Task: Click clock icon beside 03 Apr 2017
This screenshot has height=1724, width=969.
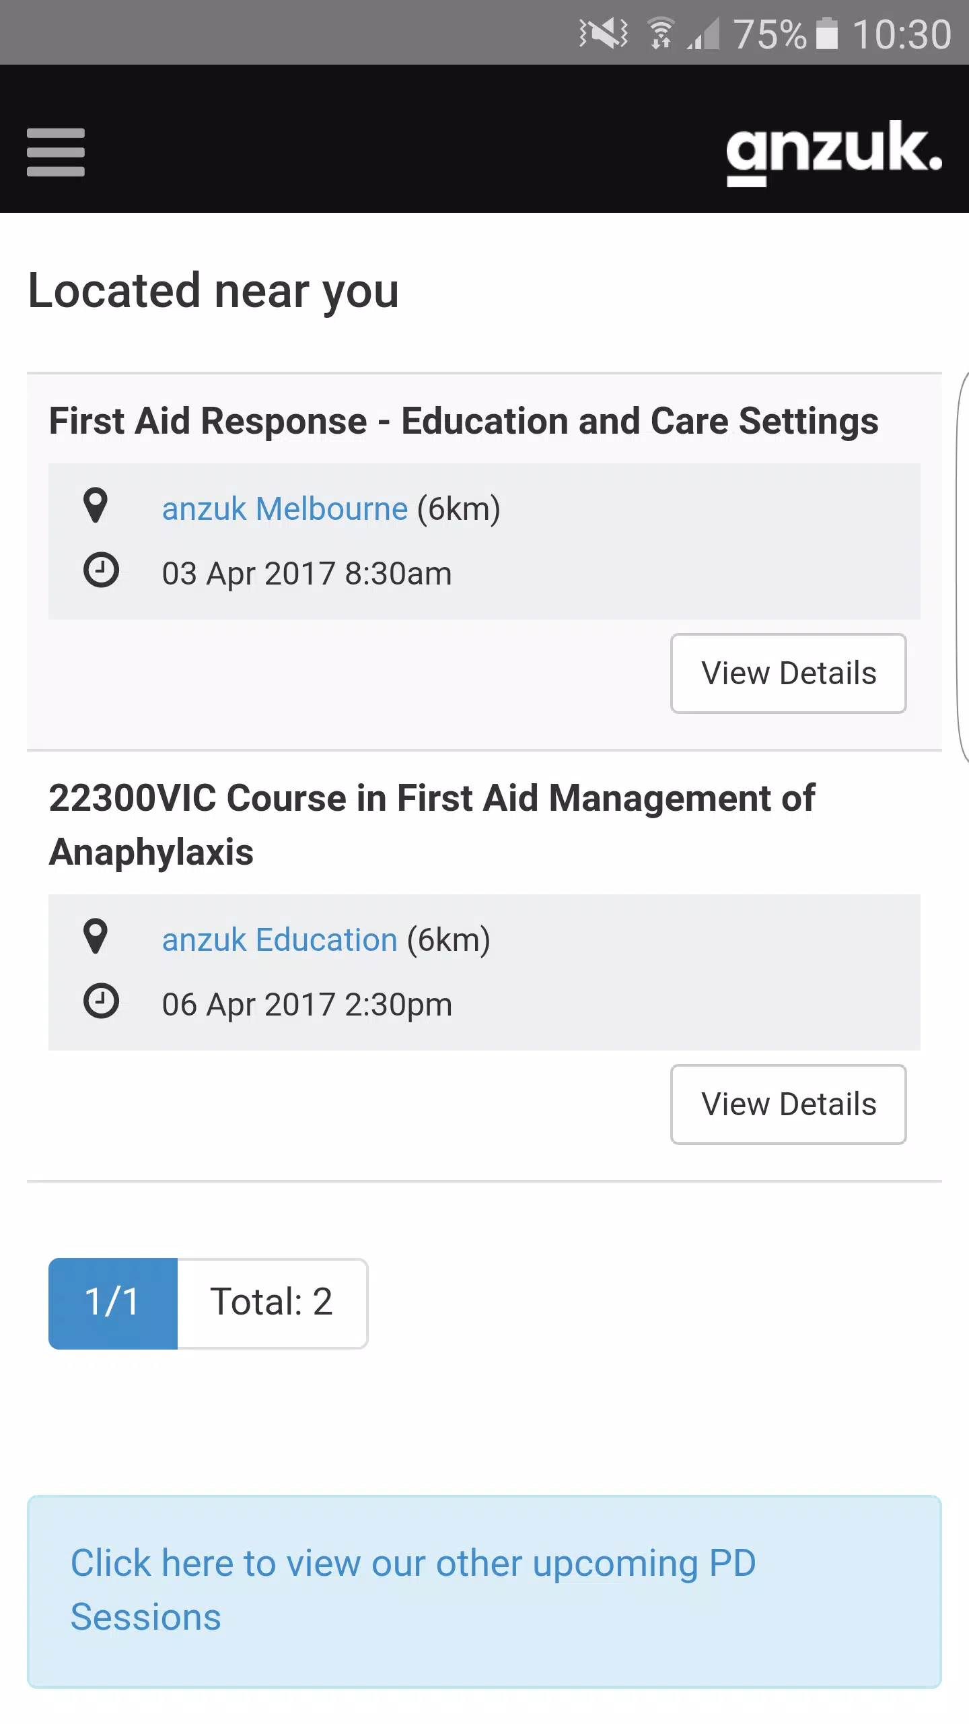Action: point(101,570)
